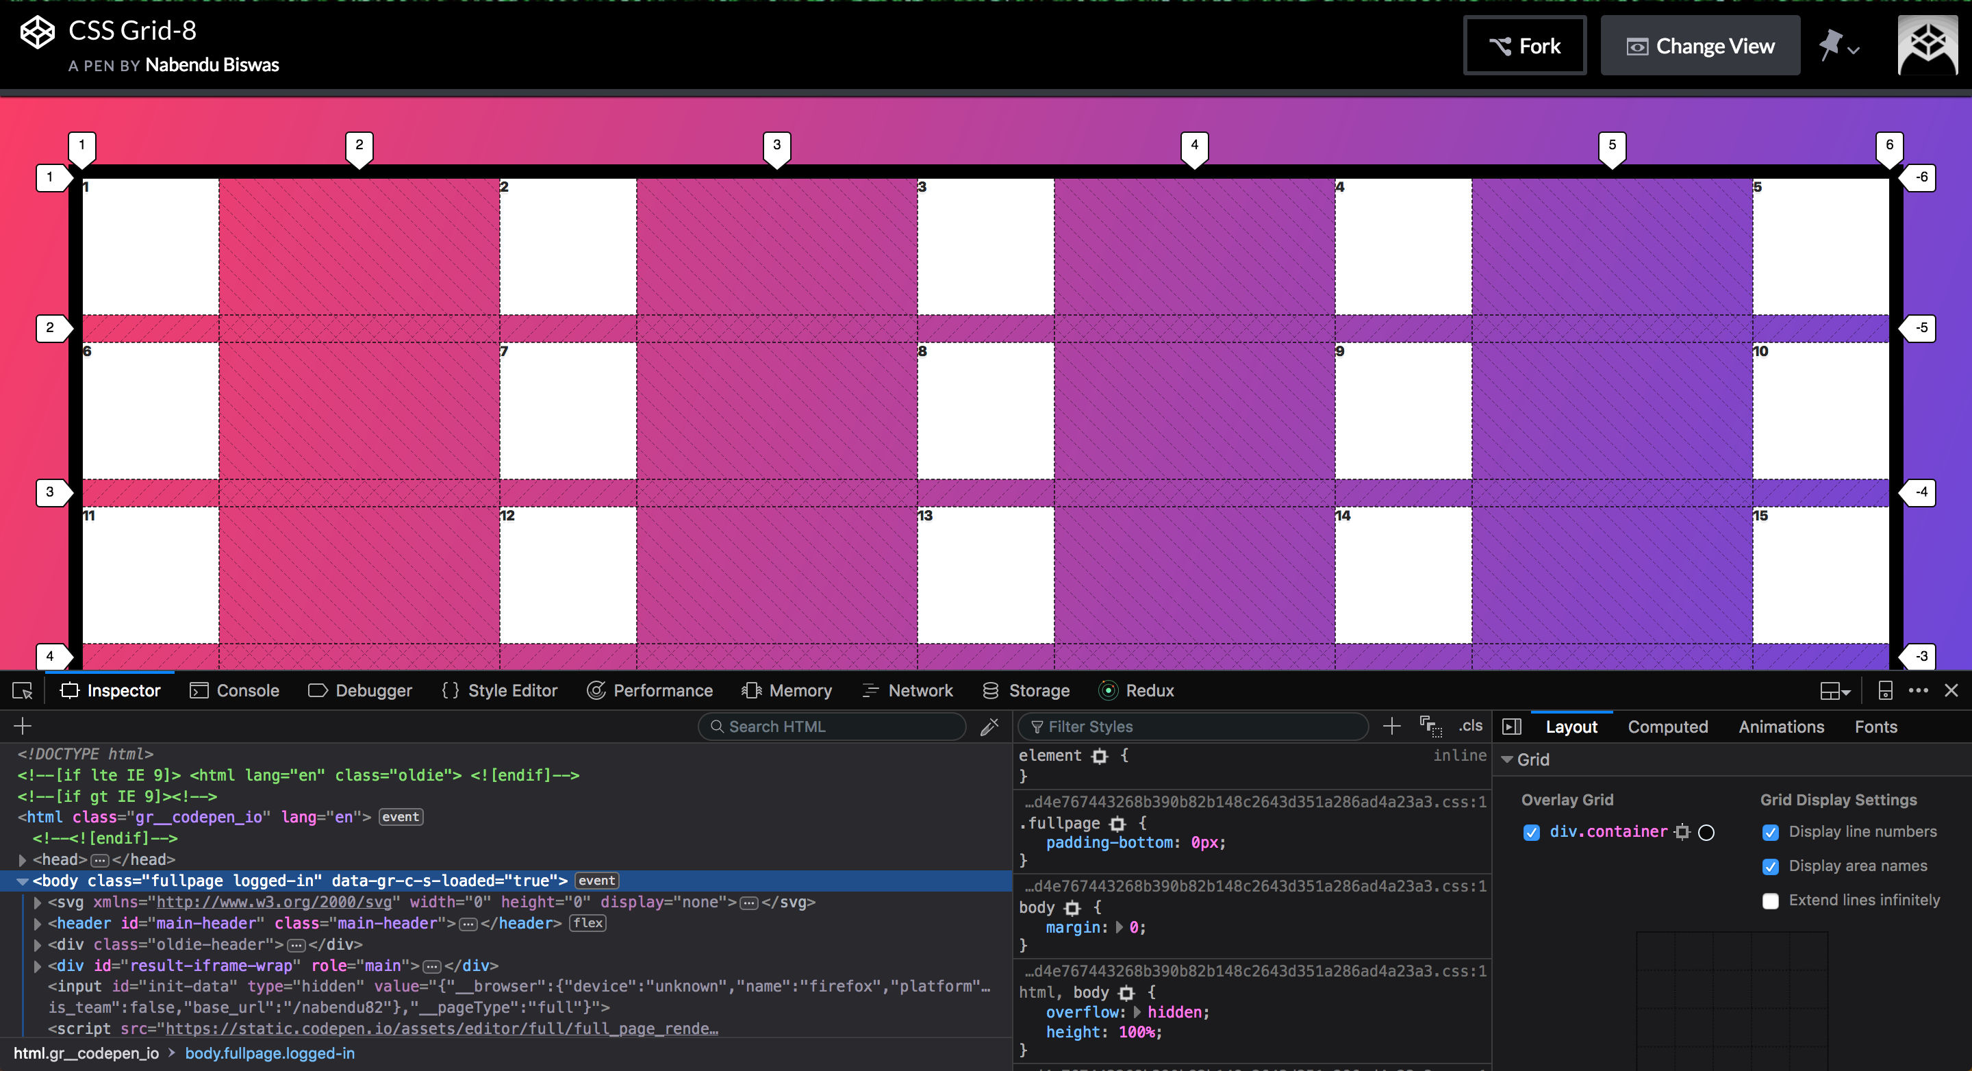
Task: Switch to the Inspector tab
Action: coord(110,690)
